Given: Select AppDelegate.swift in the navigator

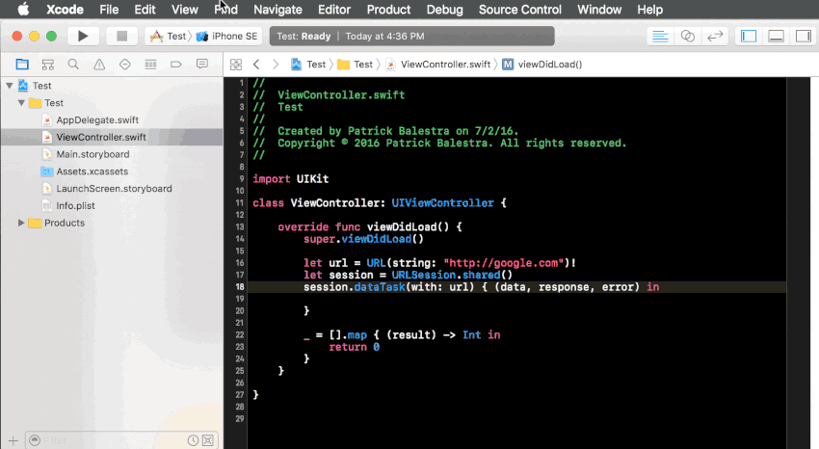Looking at the screenshot, I should pyautogui.click(x=97, y=120).
